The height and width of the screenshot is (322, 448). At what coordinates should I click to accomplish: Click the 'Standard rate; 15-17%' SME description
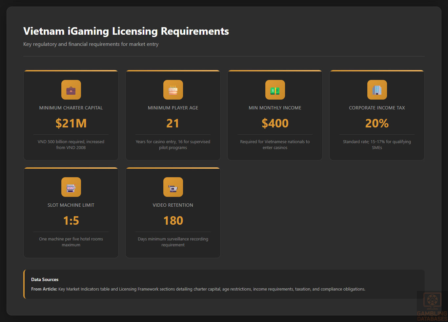click(377, 144)
